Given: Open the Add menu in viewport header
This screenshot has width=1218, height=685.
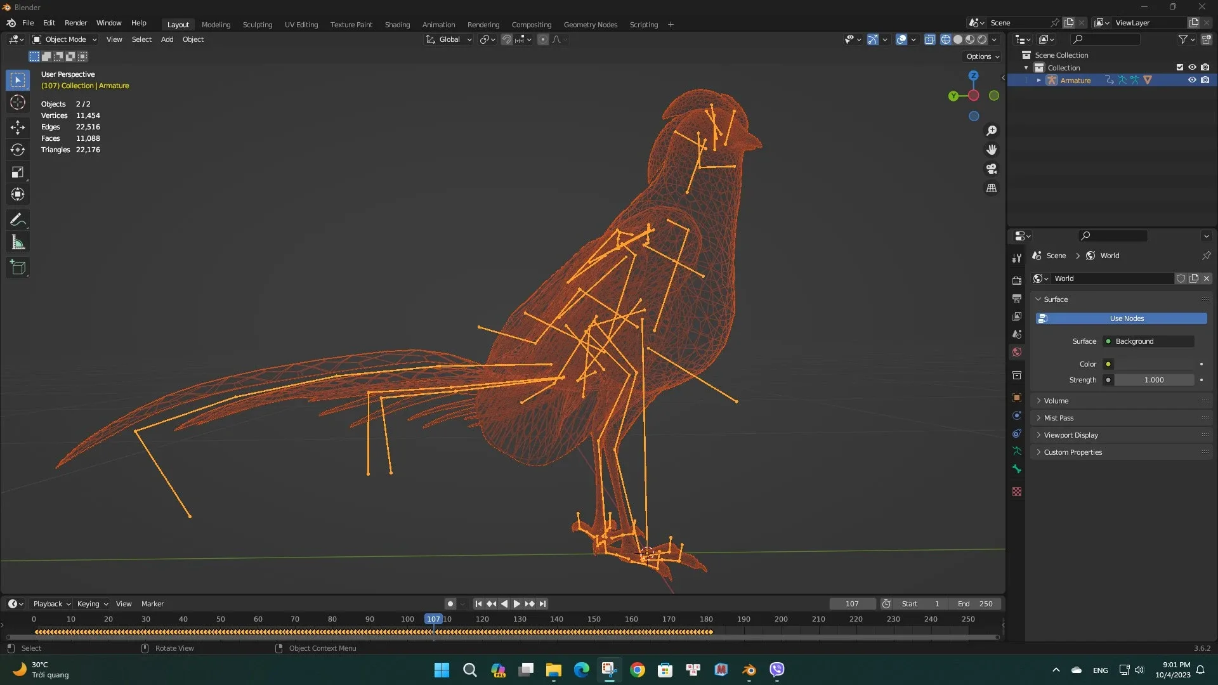Looking at the screenshot, I should pyautogui.click(x=167, y=39).
